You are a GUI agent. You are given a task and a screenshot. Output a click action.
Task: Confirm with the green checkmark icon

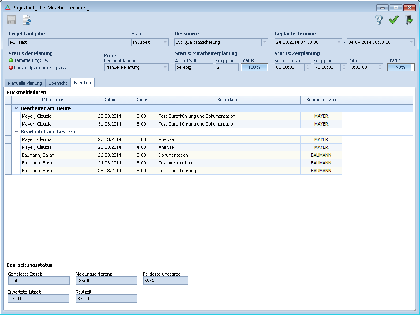(394, 20)
